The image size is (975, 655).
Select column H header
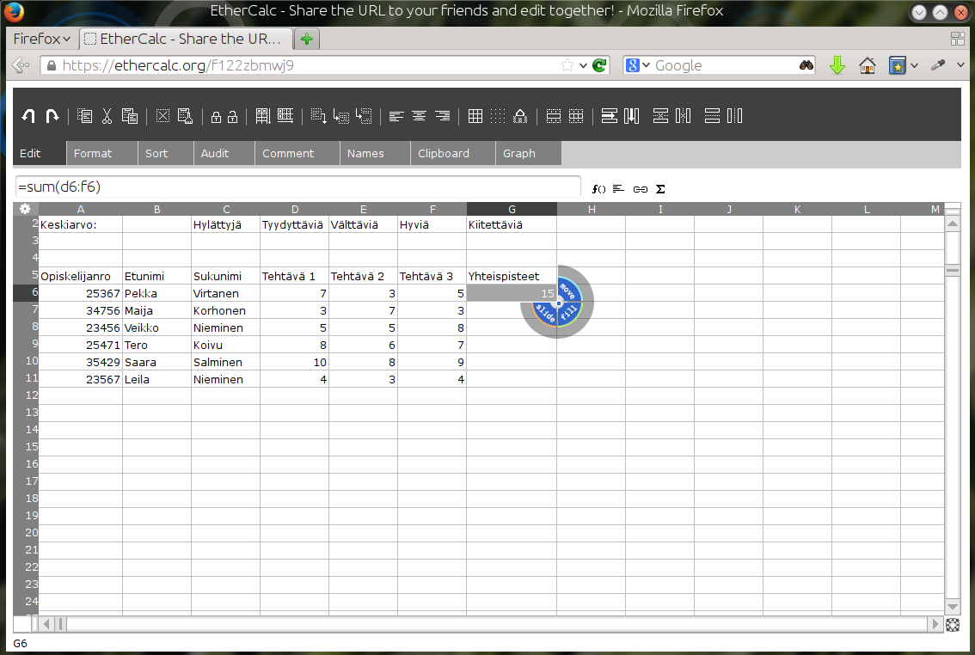click(592, 210)
